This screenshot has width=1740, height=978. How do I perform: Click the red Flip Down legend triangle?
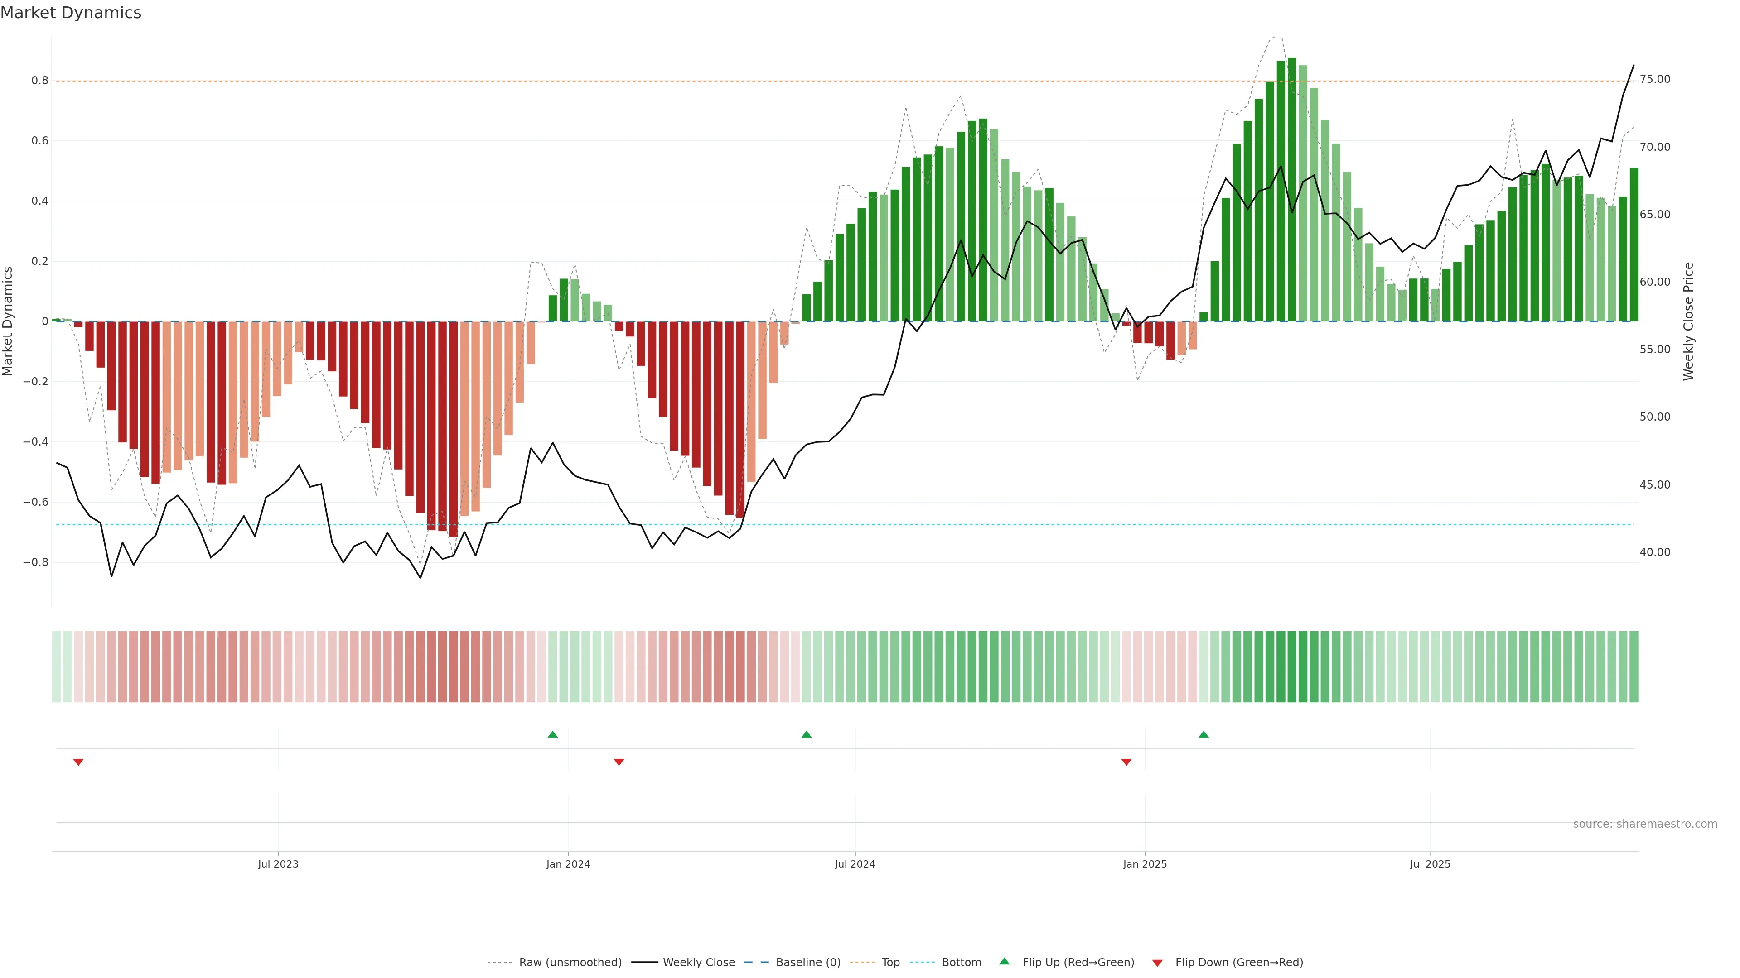pyautogui.click(x=1157, y=963)
